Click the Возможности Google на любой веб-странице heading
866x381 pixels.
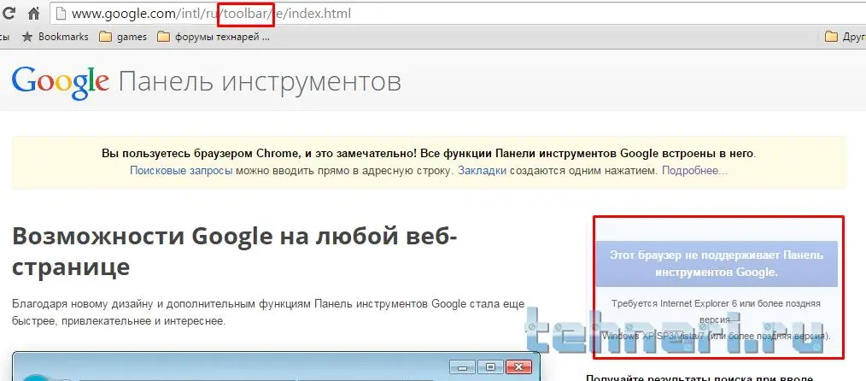tap(235, 252)
